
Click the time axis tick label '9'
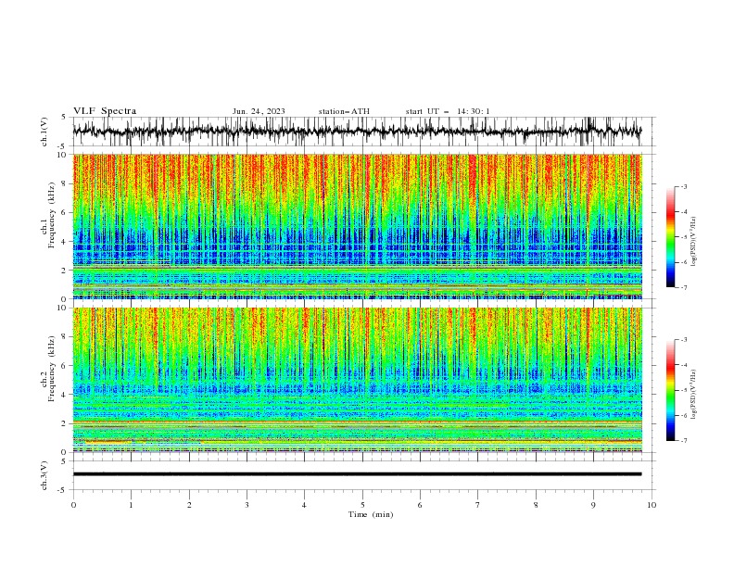tap(593, 505)
